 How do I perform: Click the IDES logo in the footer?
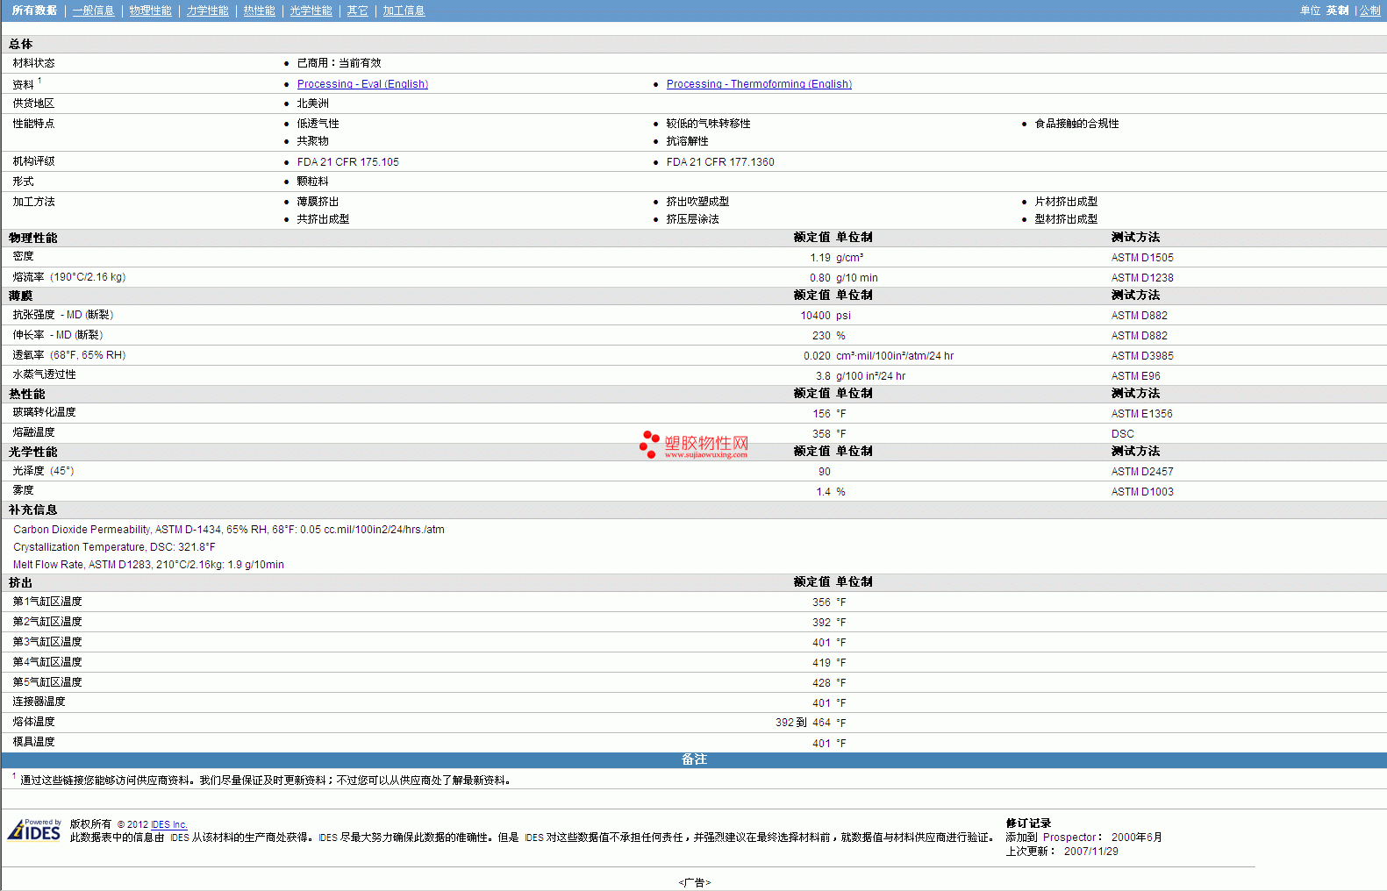click(35, 830)
